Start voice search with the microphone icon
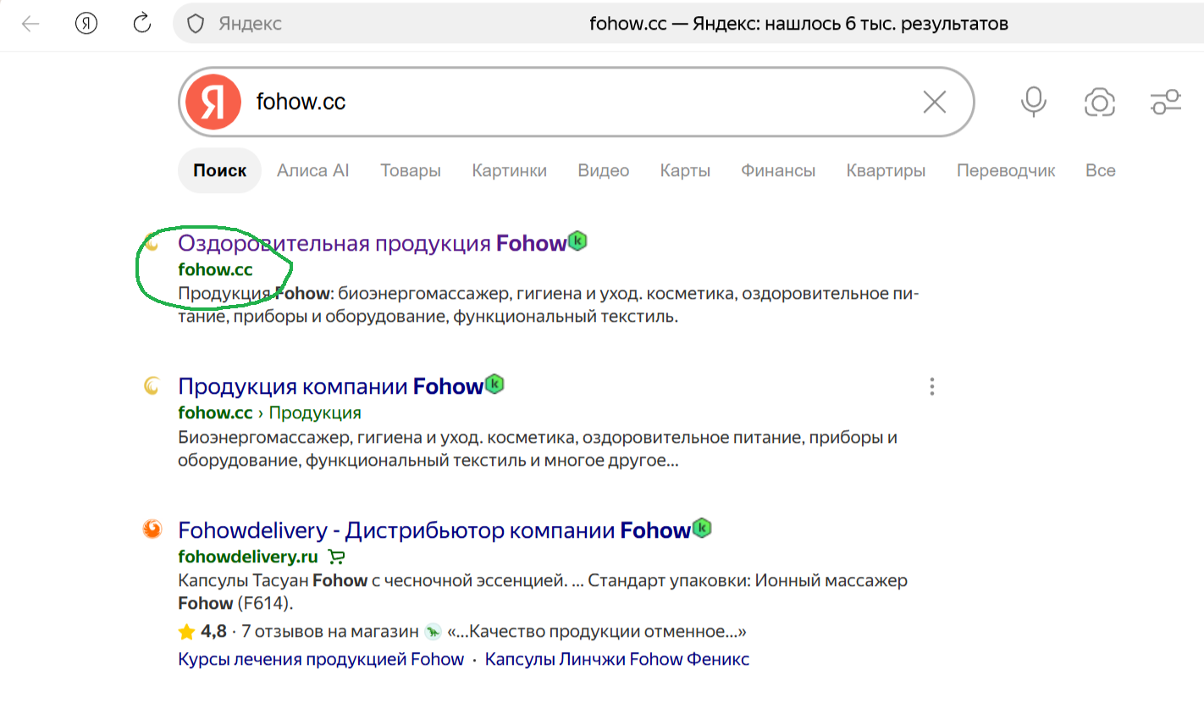 (1033, 102)
